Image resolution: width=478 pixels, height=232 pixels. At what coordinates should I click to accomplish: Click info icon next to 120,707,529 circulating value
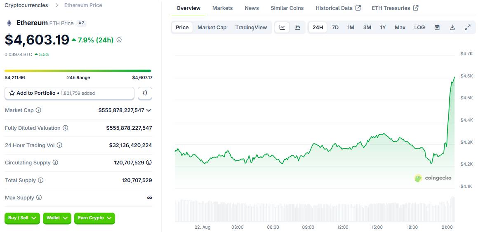(149, 163)
